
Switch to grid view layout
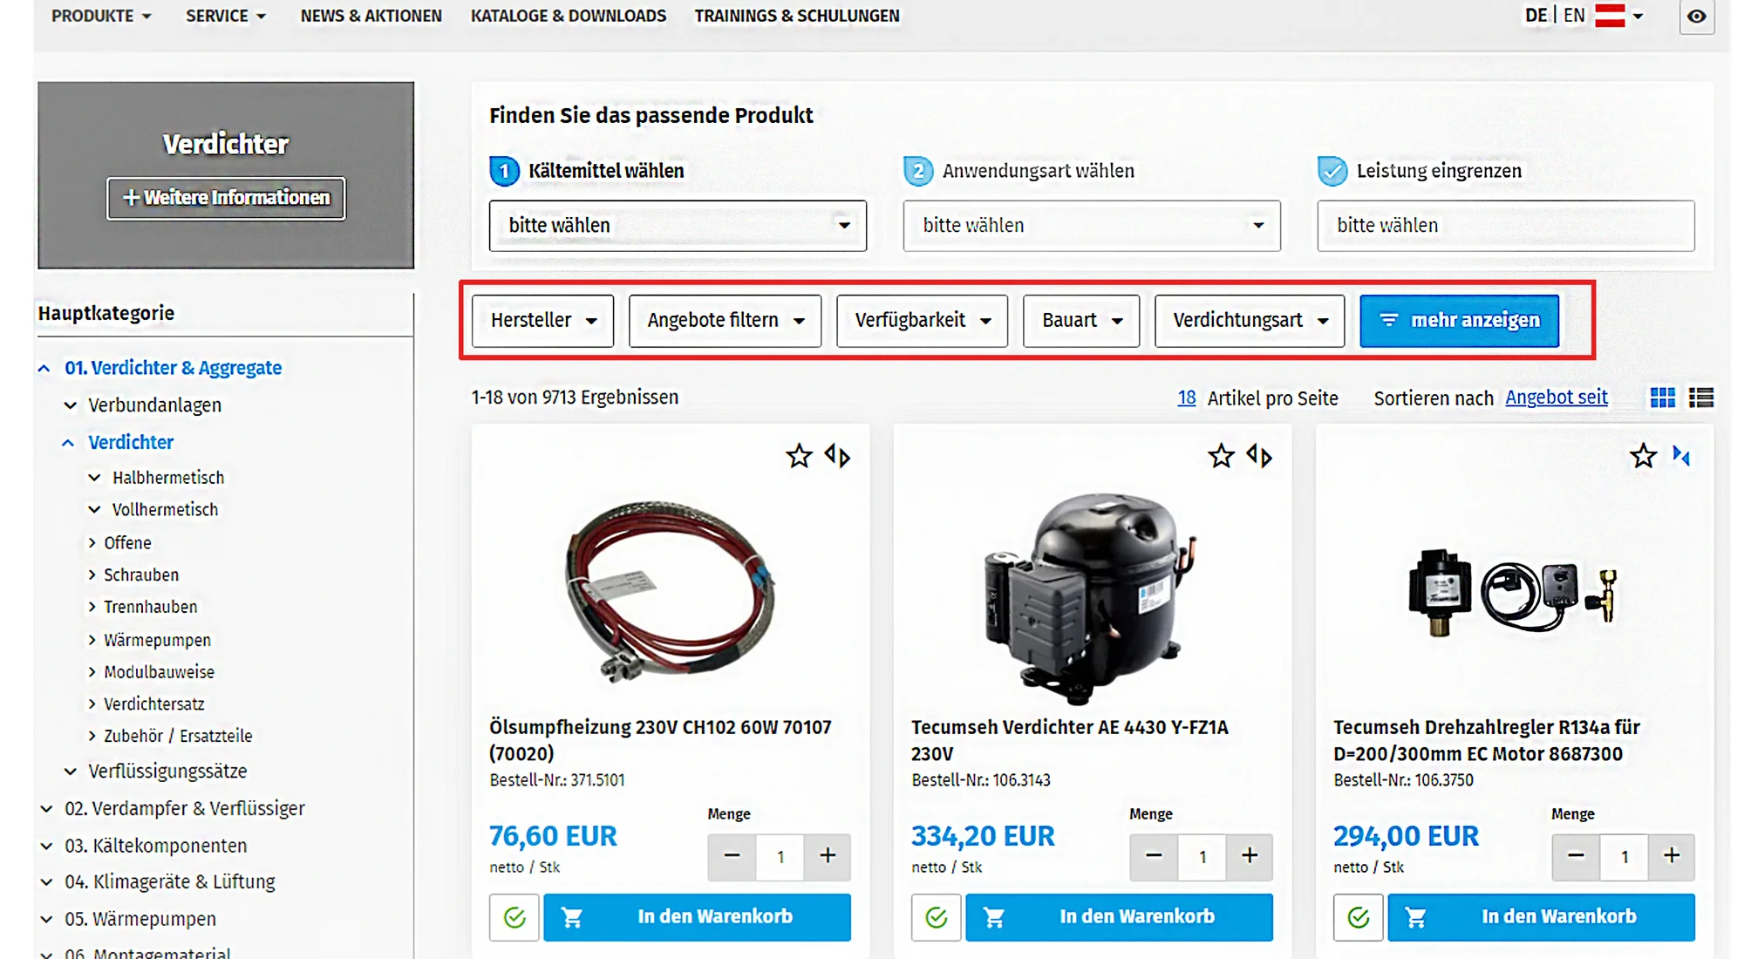click(x=1662, y=398)
